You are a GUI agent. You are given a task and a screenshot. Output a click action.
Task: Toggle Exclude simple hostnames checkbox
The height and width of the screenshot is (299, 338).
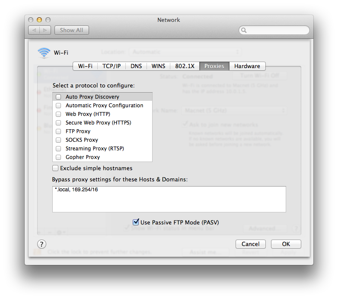click(55, 168)
